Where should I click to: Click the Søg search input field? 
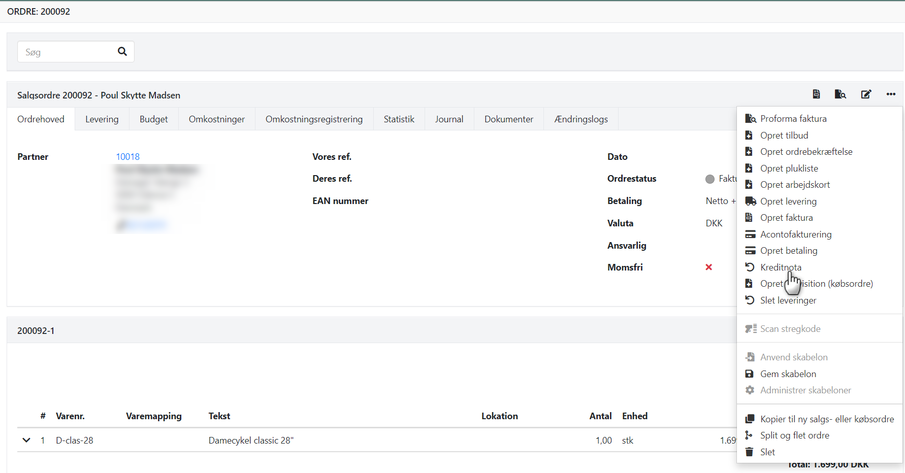pos(66,52)
